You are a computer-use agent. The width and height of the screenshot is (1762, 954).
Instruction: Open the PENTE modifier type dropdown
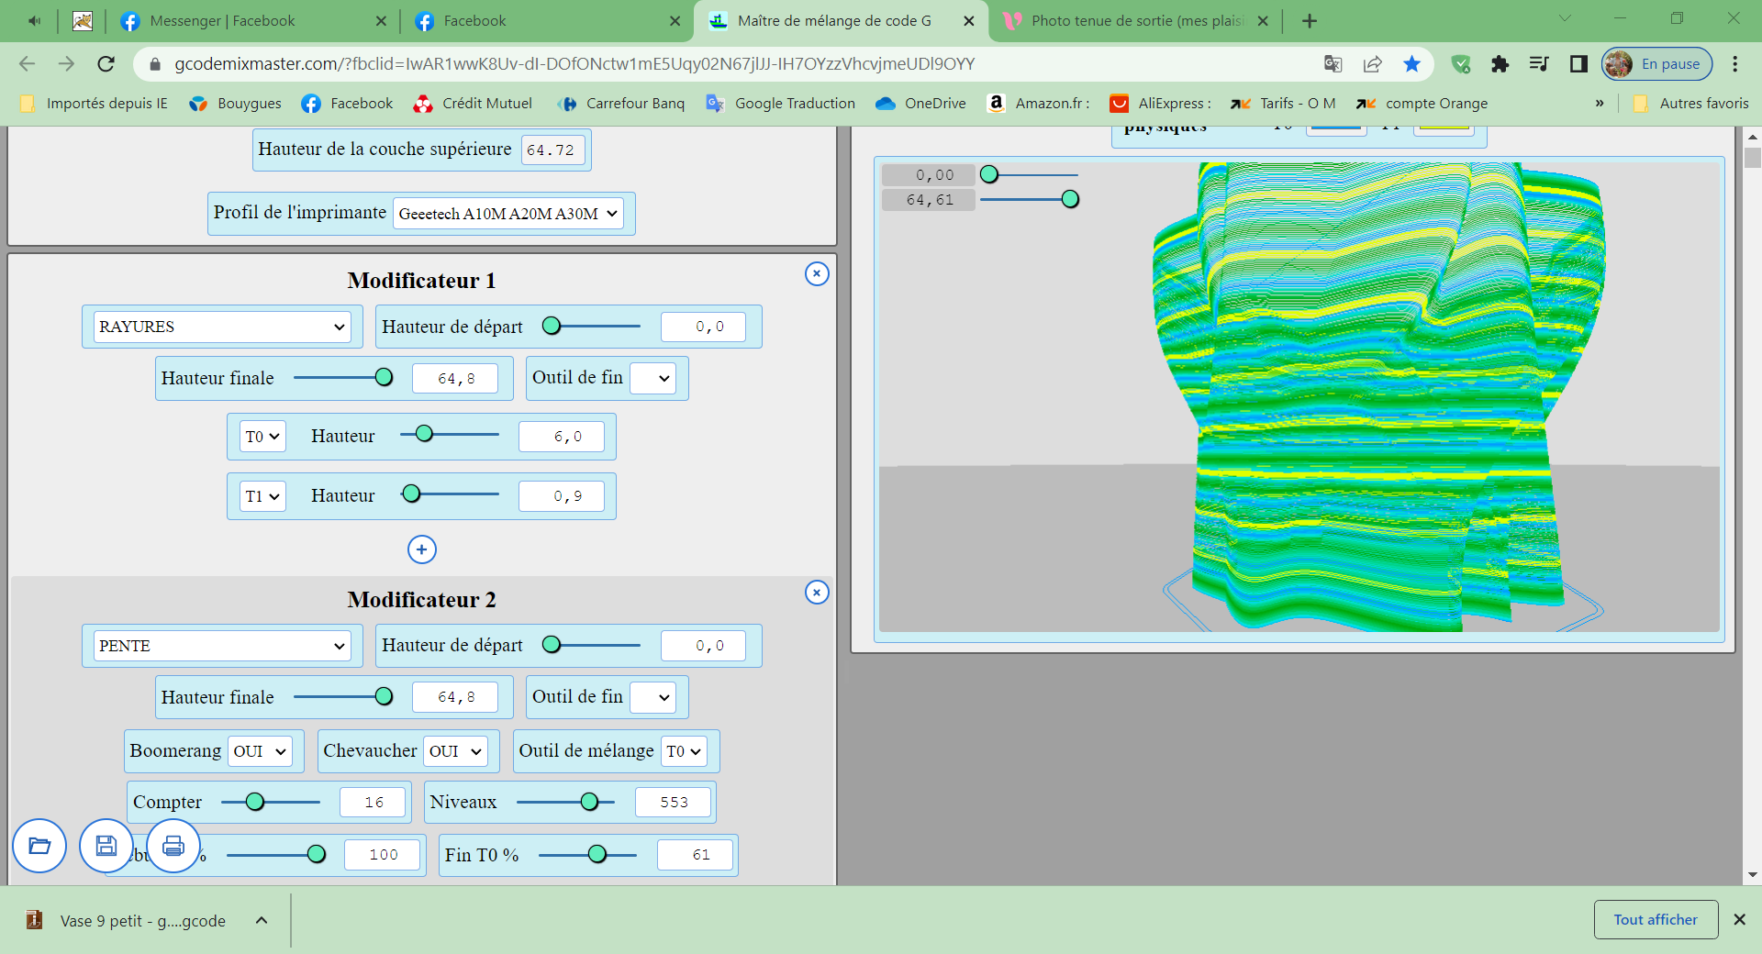pyautogui.click(x=222, y=646)
